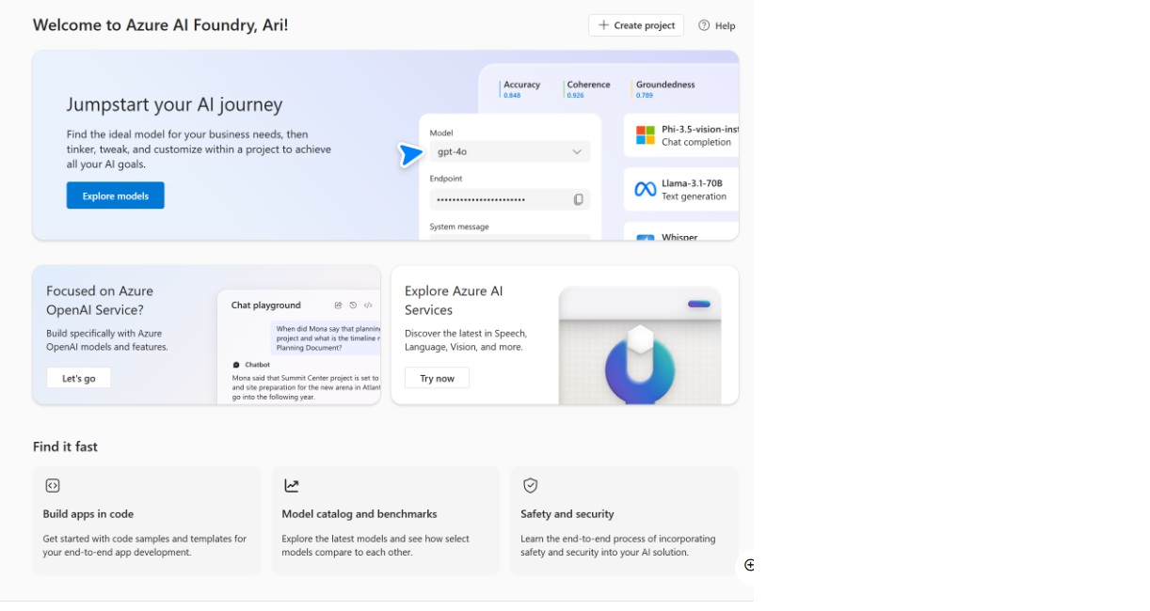
Task: Click the history icon in Chat playground
Action: coord(353,305)
